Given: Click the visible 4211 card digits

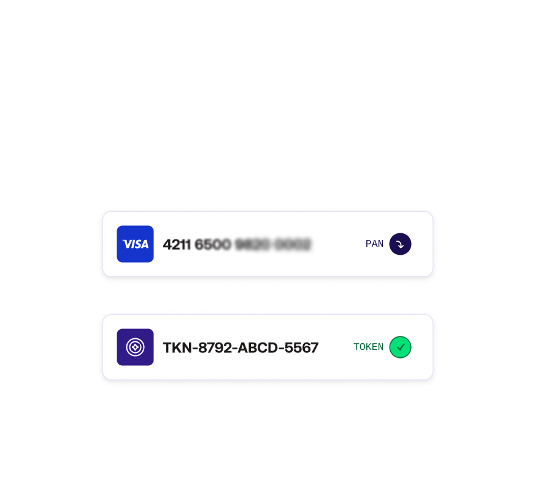Looking at the screenshot, I should click(177, 244).
